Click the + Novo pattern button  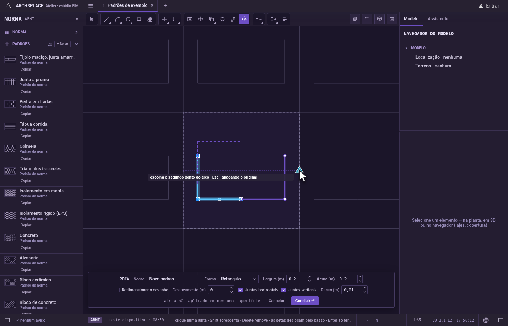click(62, 44)
